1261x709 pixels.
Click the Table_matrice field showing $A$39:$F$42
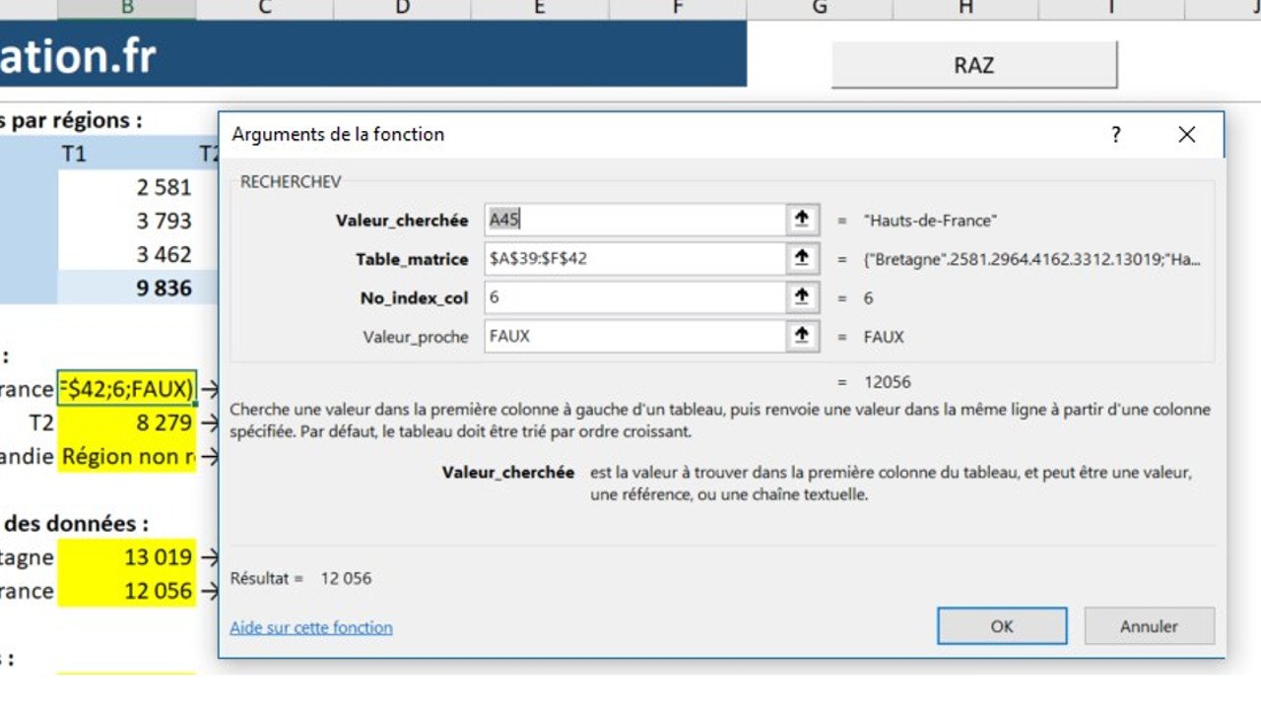(x=630, y=258)
